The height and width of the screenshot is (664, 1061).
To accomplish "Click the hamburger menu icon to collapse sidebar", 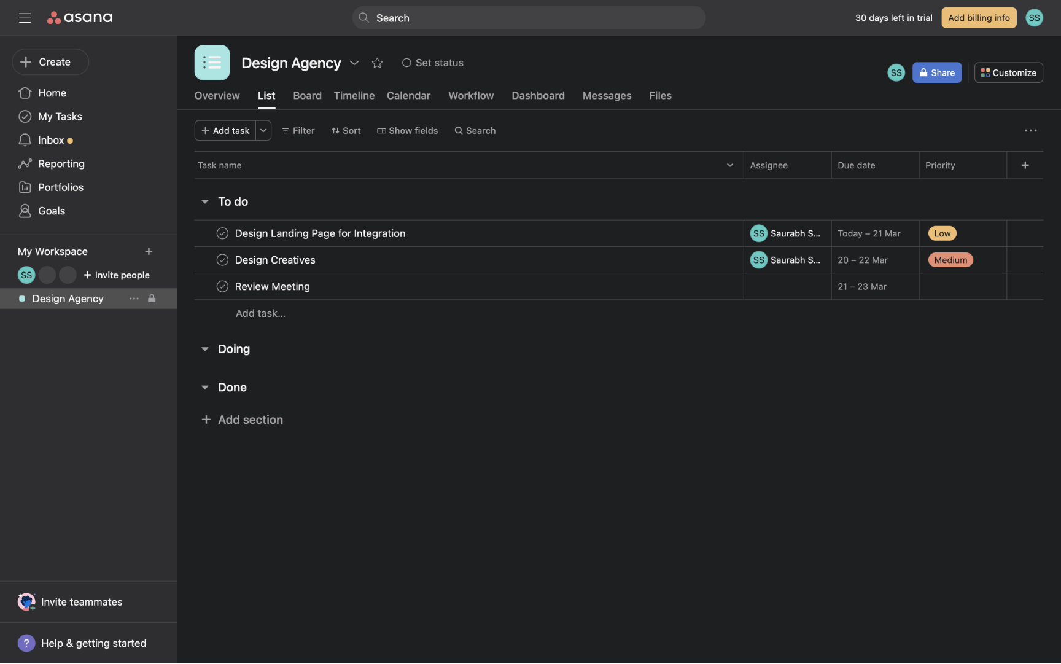I will coord(25,18).
